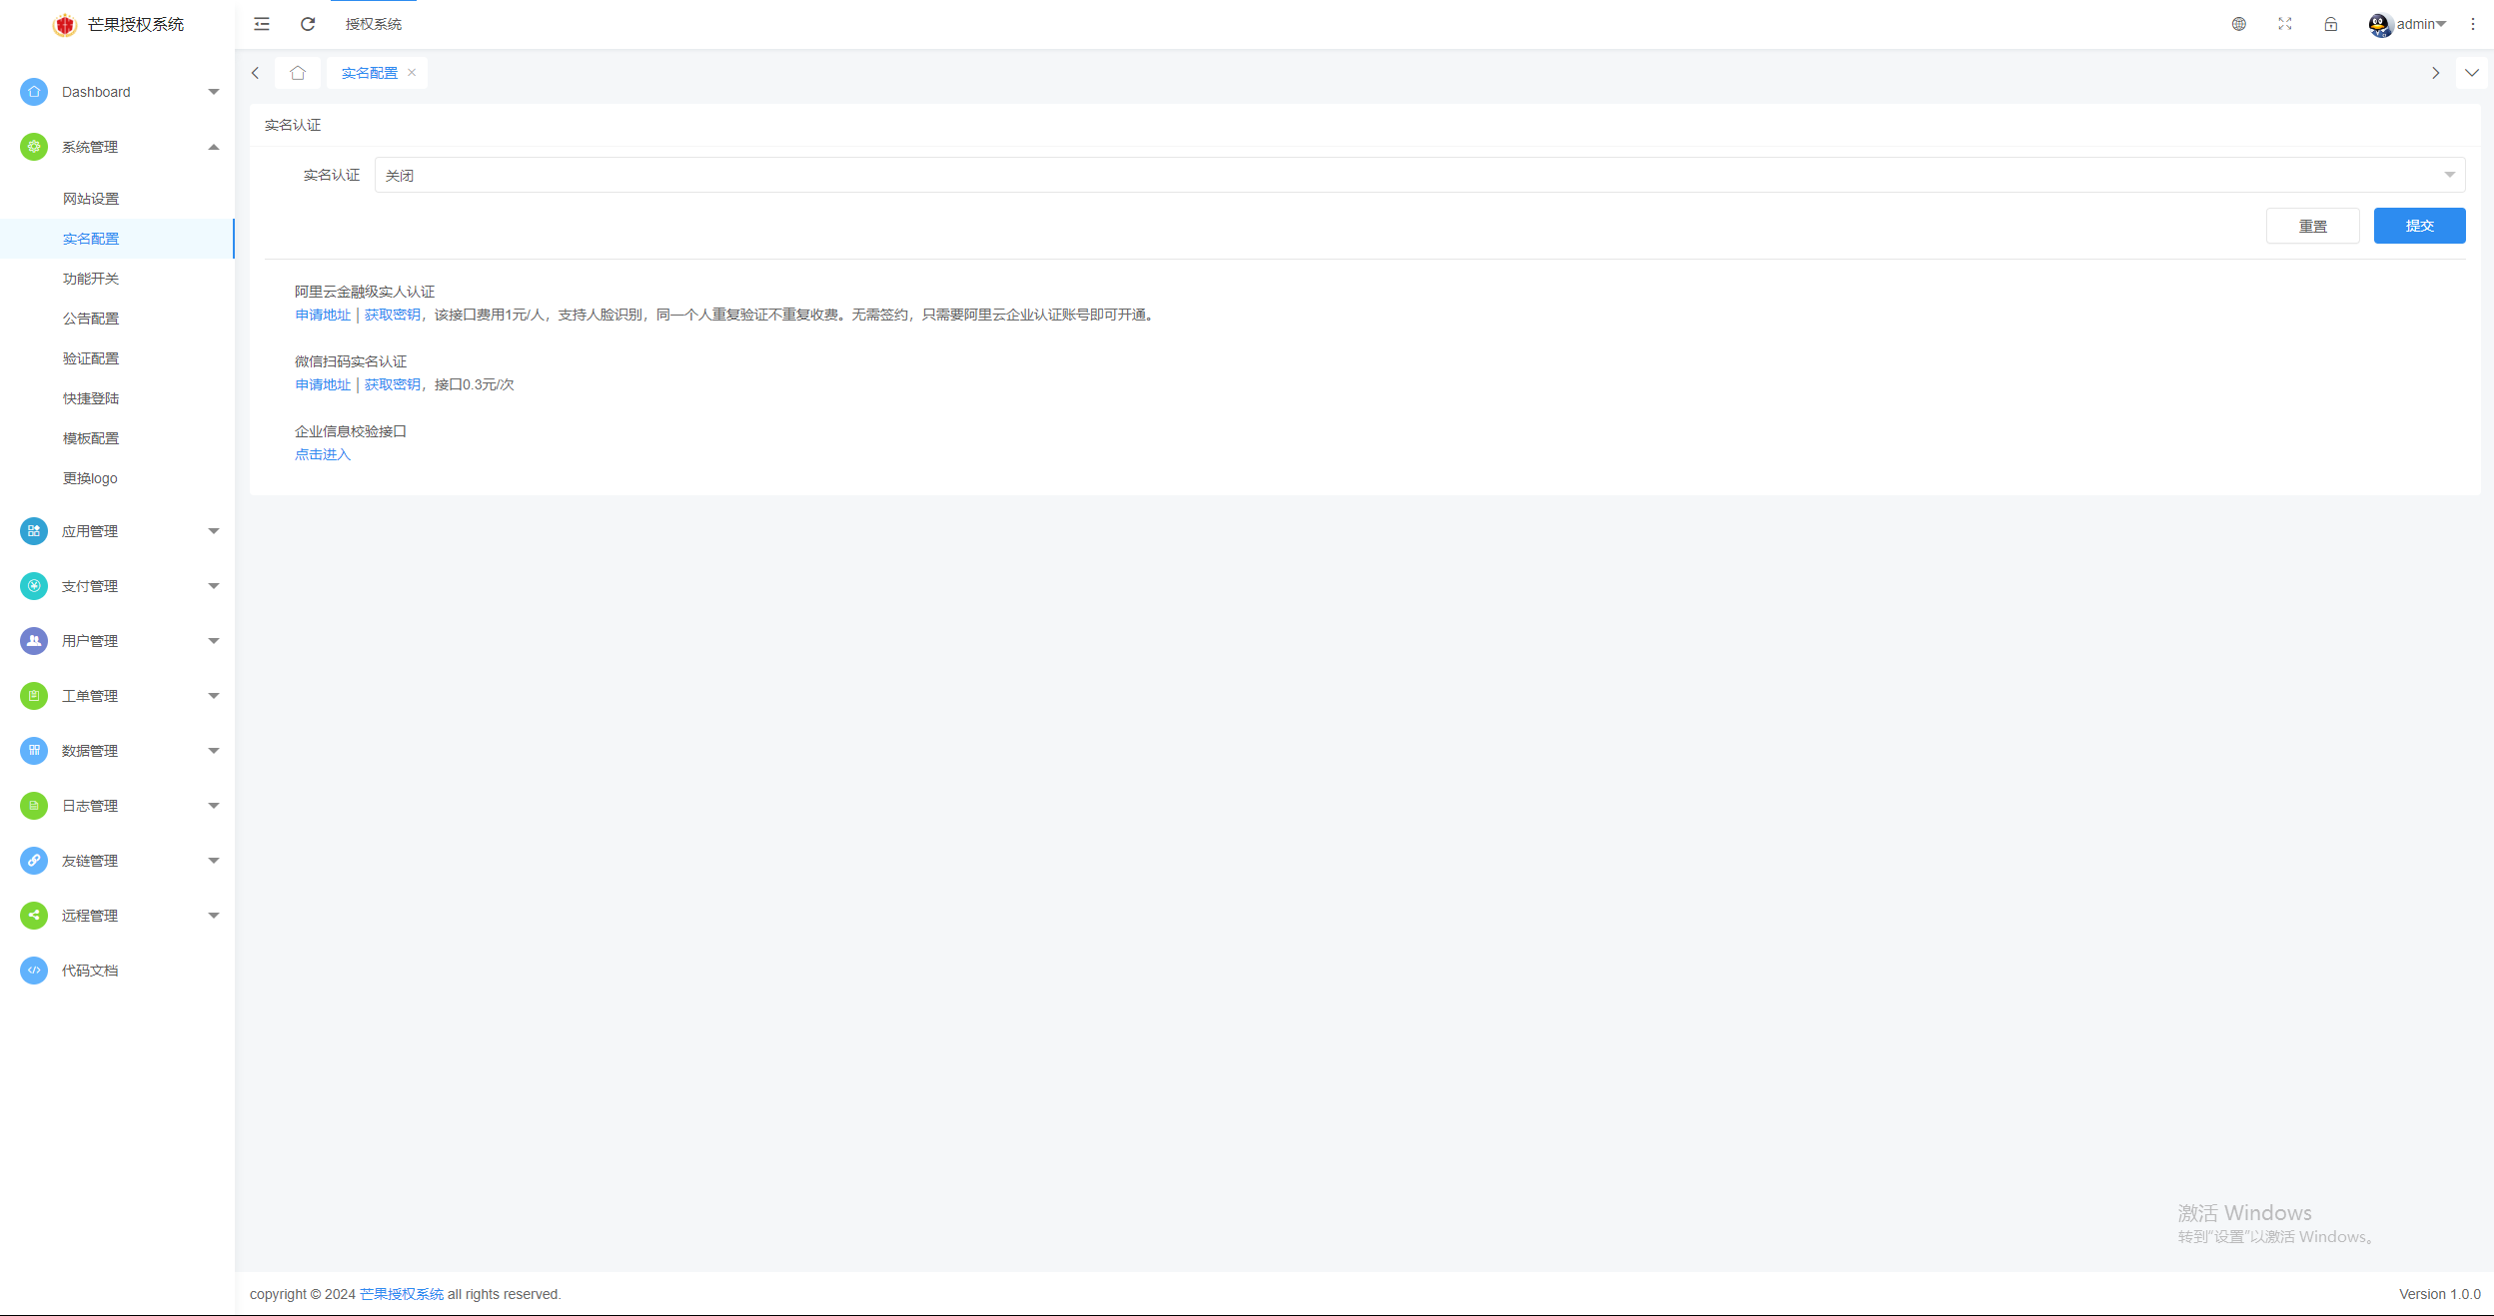Image resolution: width=2494 pixels, height=1316 pixels.
Task: Click the footer 芒果授权系统 link
Action: point(402,1294)
